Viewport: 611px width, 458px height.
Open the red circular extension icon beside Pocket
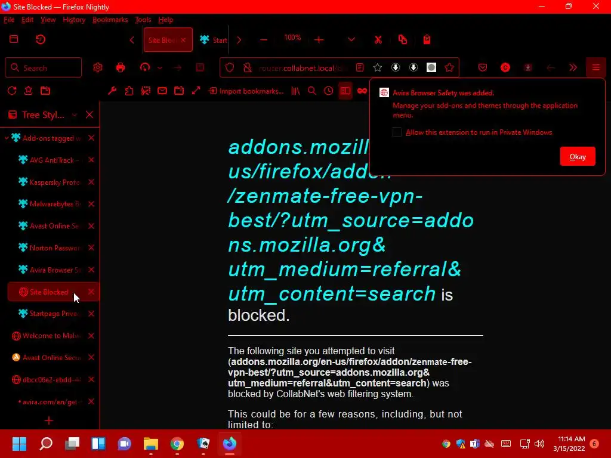click(x=505, y=67)
